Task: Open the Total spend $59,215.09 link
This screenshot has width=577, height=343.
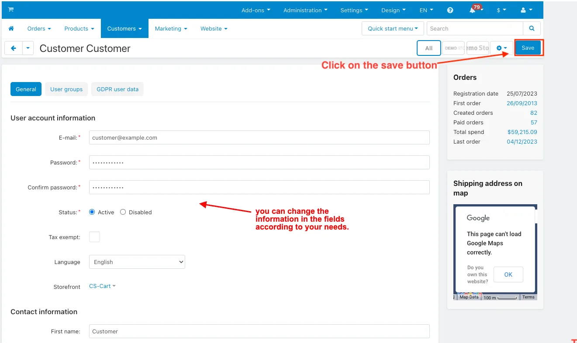Action: pyautogui.click(x=522, y=132)
